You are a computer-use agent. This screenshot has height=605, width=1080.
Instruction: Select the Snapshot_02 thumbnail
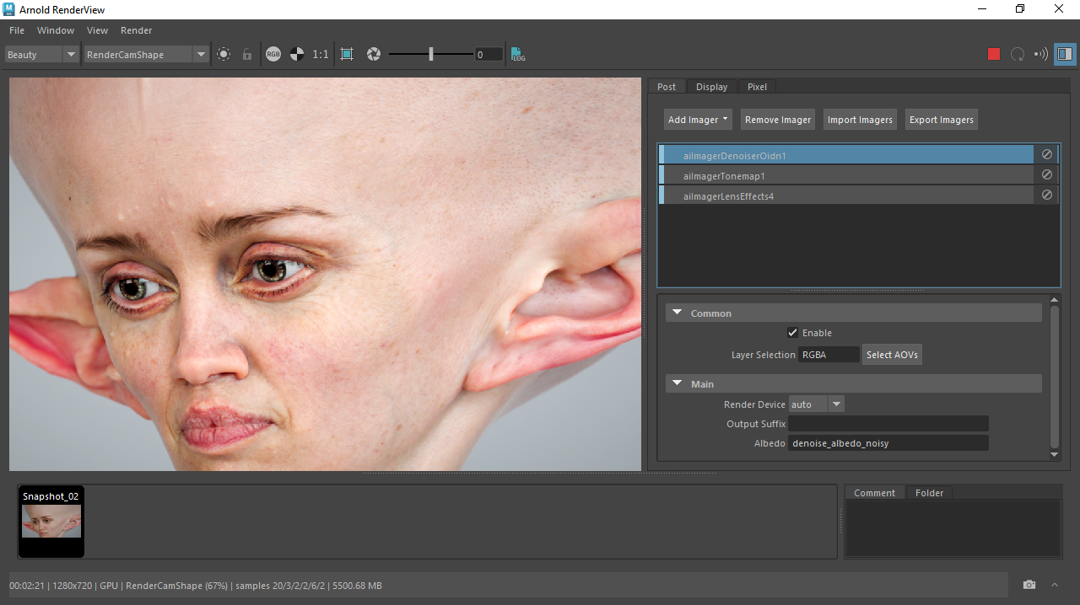pyautogui.click(x=51, y=522)
